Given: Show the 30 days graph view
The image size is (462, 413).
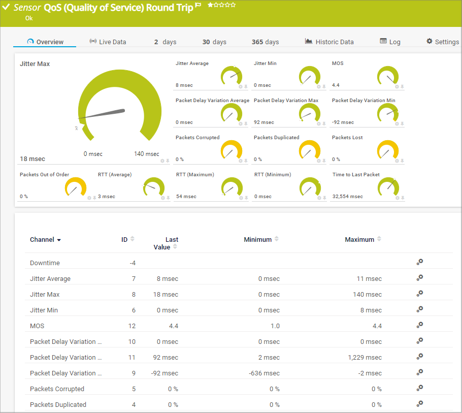Looking at the screenshot, I should (x=214, y=42).
